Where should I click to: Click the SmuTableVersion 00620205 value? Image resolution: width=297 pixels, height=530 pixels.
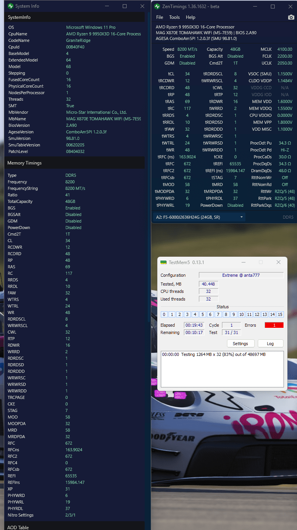tap(75, 145)
